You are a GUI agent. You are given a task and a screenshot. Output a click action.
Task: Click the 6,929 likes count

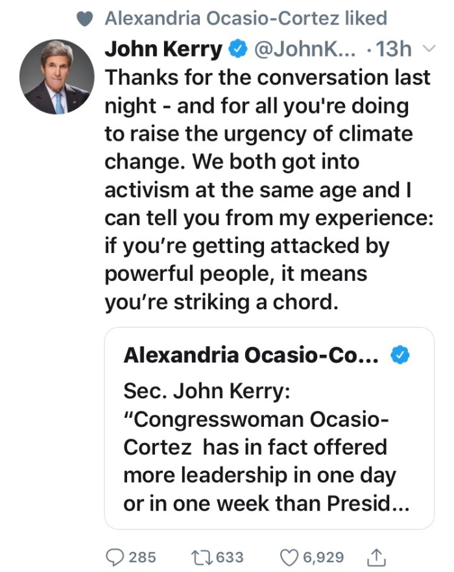pos(322,556)
